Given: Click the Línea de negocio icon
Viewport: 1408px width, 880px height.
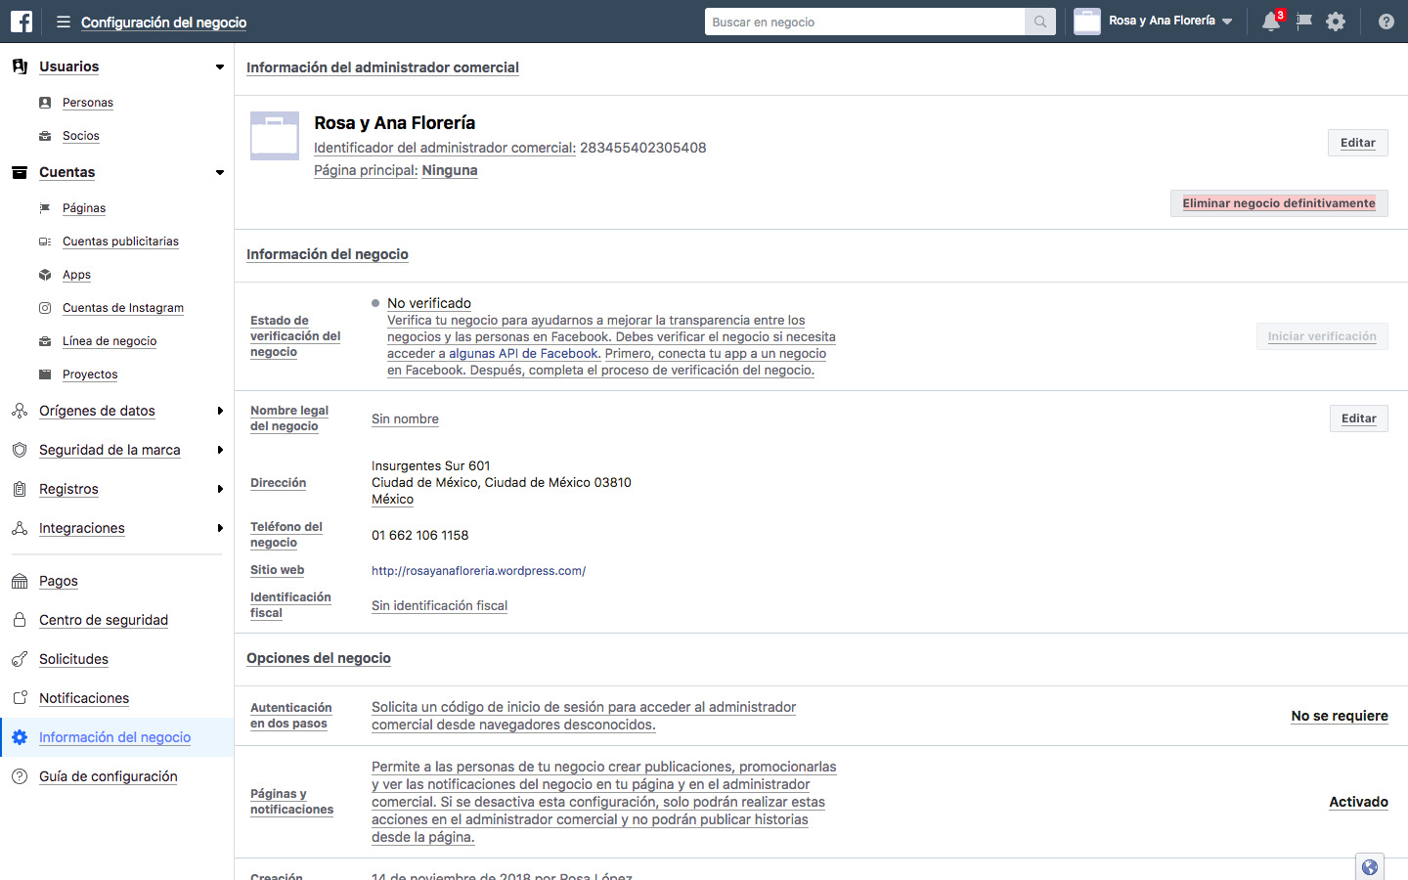Looking at the screenshot, I should click(45, 341).
